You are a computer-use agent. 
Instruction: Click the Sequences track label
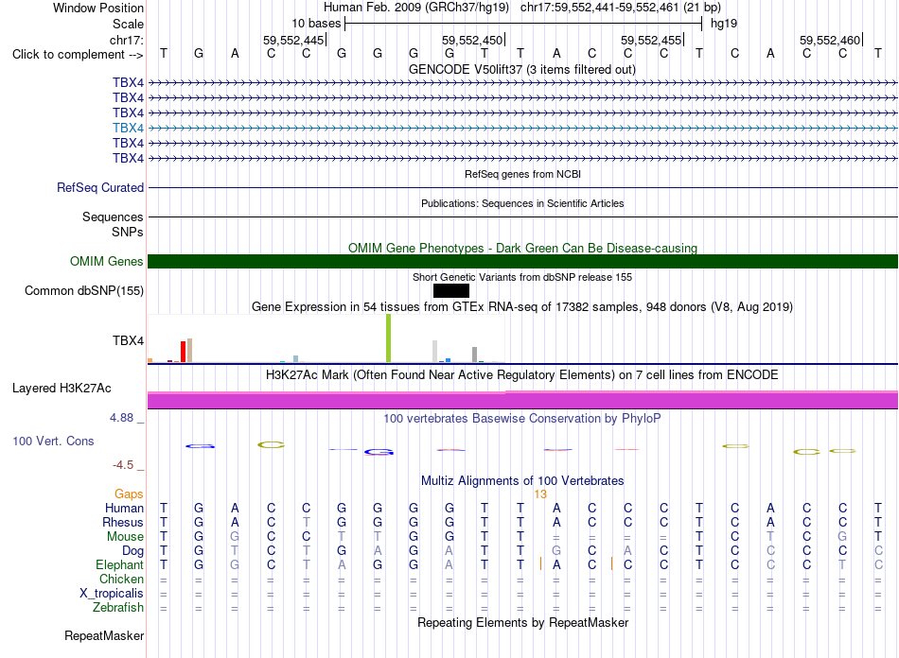tap(113, 217)
